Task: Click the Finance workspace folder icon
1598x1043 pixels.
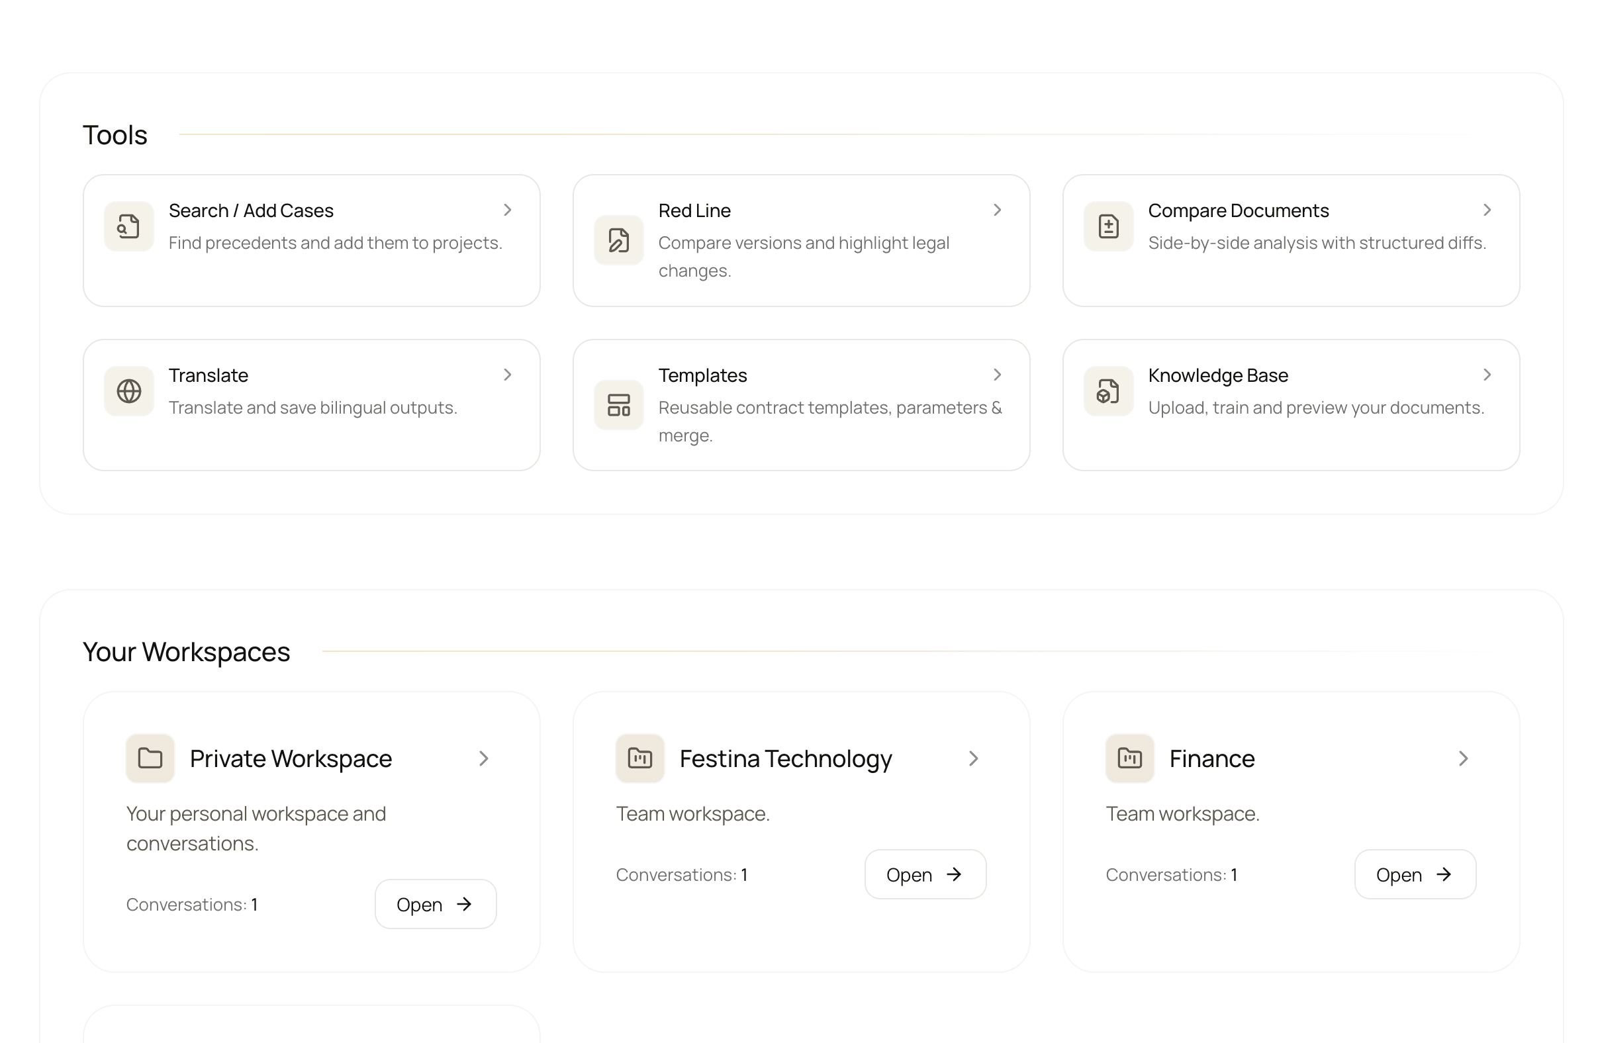Action: (x=1129, y=758)
